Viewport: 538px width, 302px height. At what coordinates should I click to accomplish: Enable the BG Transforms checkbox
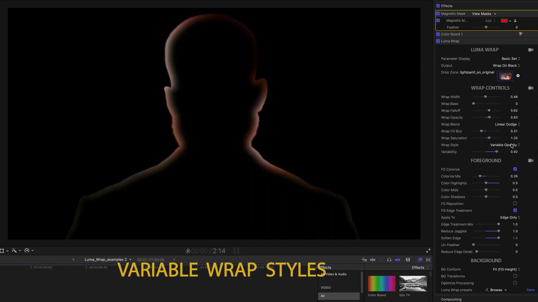pos(515,276)
